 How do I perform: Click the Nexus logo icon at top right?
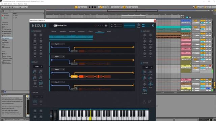click(x=153, y=26)
